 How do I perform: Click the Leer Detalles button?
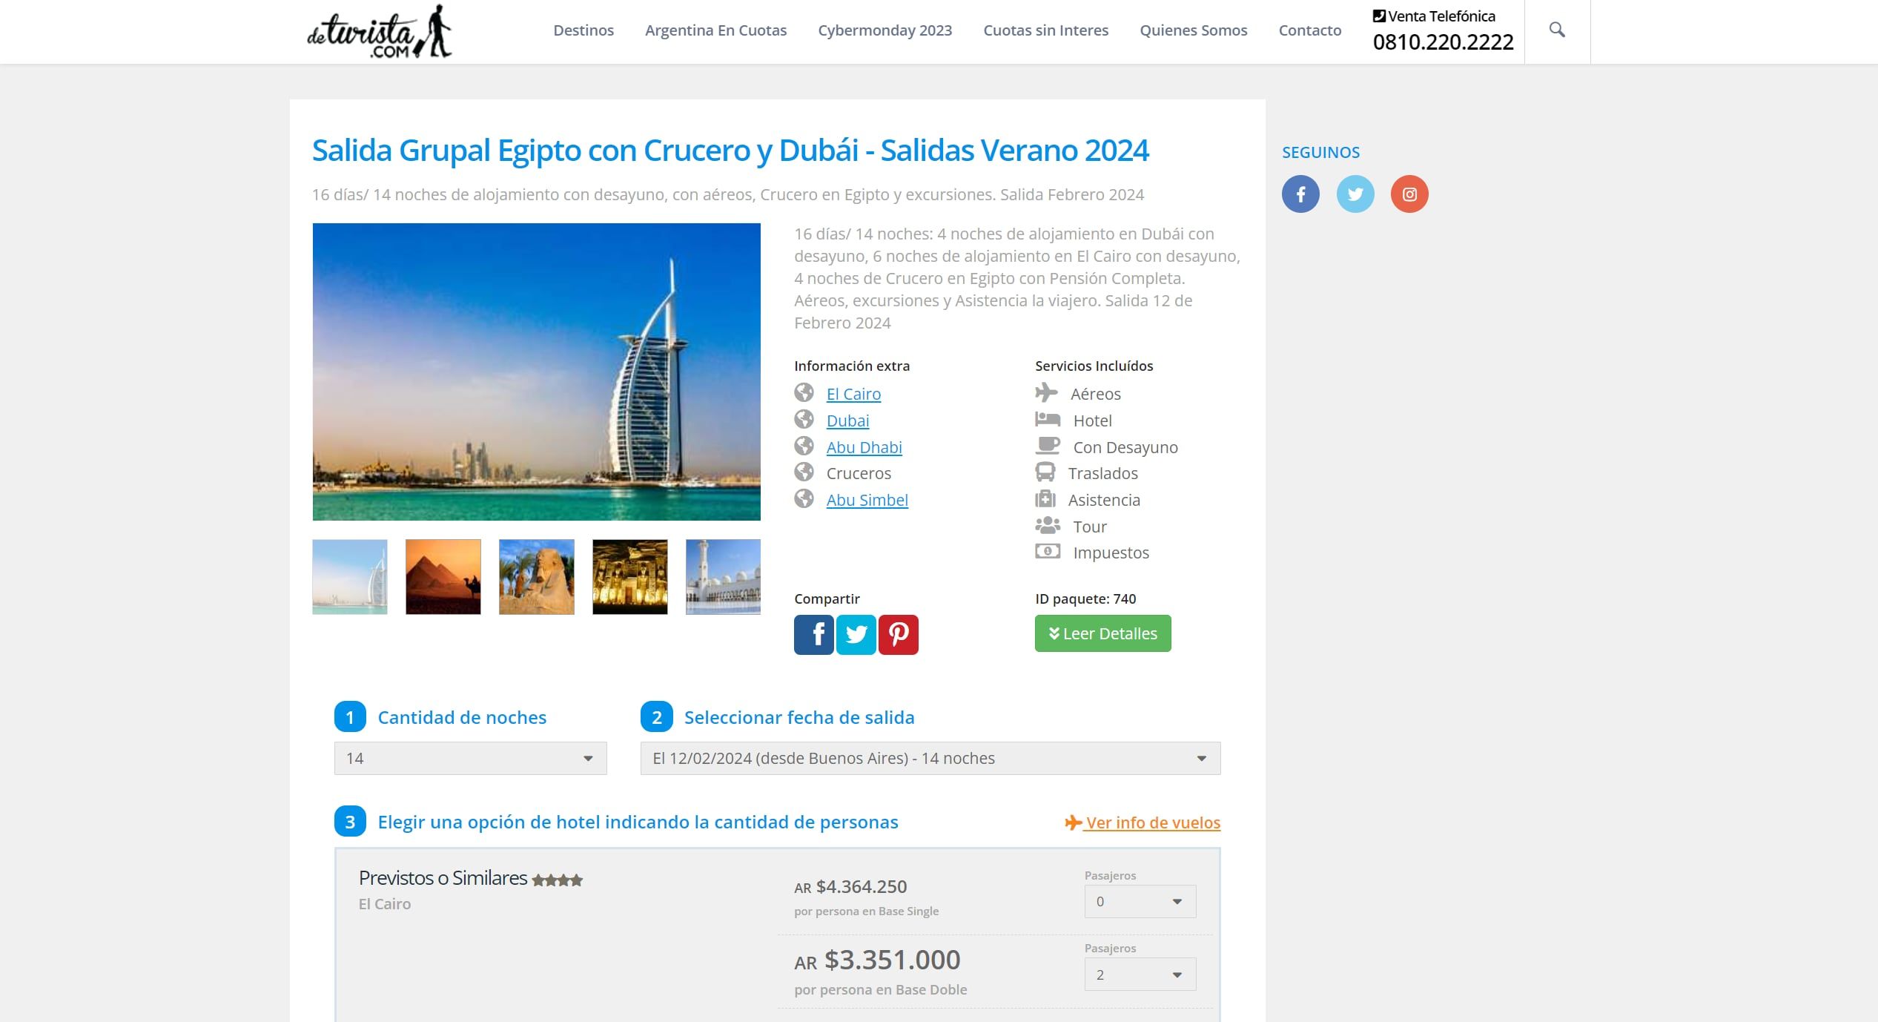pos(1102,633)
